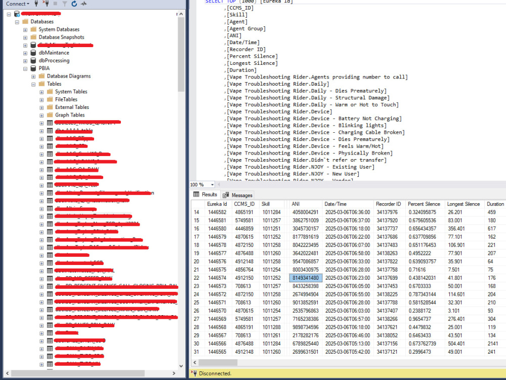Click the System Tables folder icon
Viewport: 506px width, 380px height.
point(50,91)
